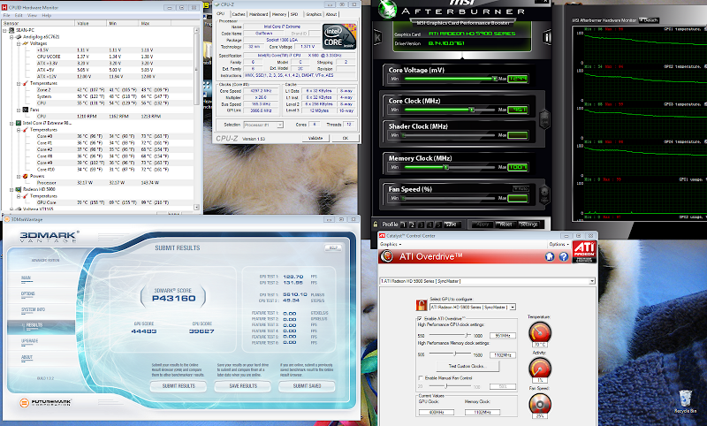Click the Afterburner Core Clock slider handle

coord(472,110)
